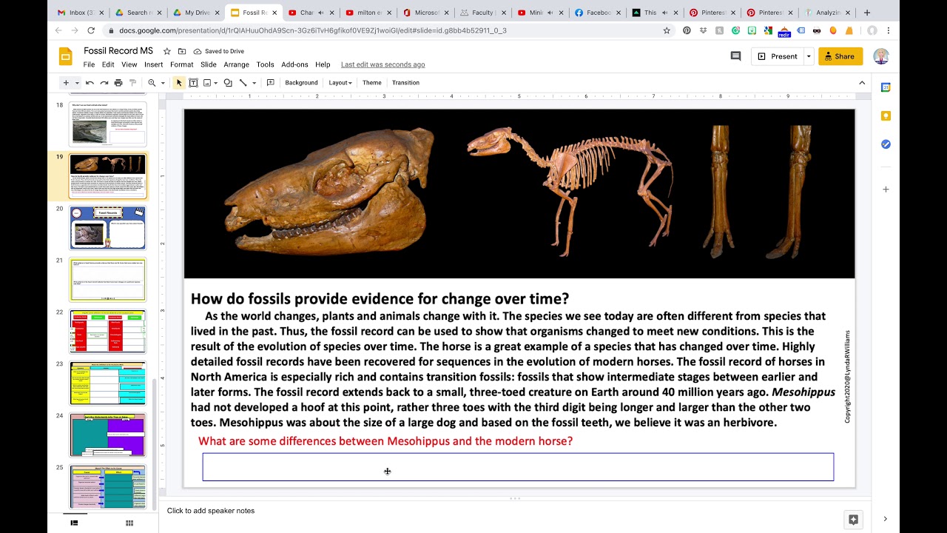947x533 pixels.
Task: Open Last edit was seconds ago link
Action: (x=382, y=64)
